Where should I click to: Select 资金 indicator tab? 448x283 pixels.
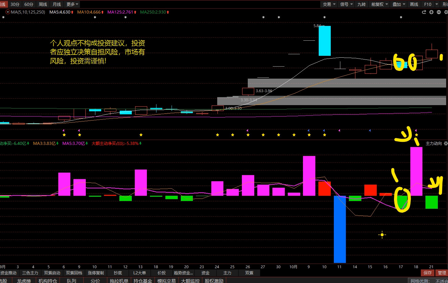[x=205, y=273]
